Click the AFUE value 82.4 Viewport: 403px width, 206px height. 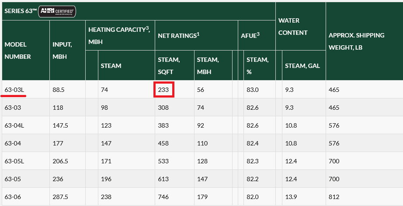click(253, 143)
